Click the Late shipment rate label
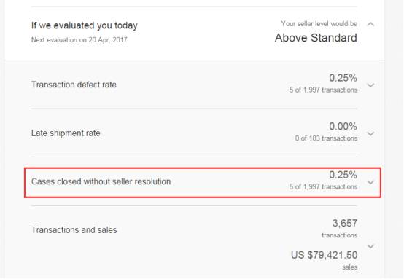Image resolution: width=404 pixels, height=279 pixels. pos(66,133)
